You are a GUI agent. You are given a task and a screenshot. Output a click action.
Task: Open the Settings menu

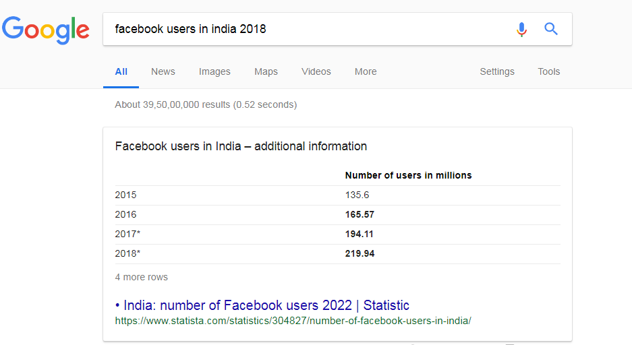497,71
